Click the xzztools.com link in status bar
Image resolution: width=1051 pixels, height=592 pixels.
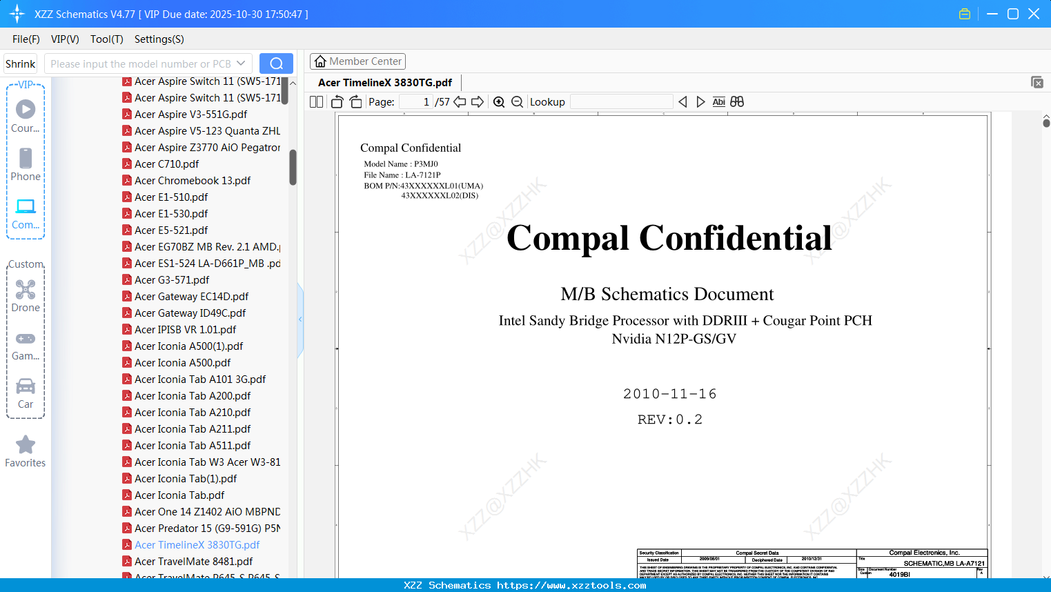point(571,585)
